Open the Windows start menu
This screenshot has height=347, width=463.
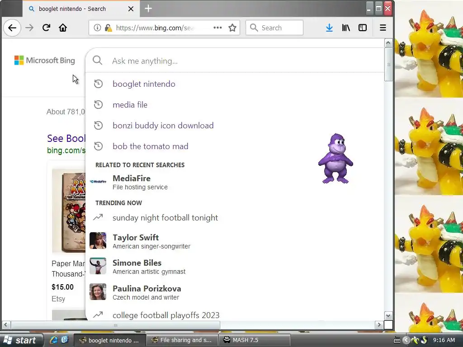[21, 340]
